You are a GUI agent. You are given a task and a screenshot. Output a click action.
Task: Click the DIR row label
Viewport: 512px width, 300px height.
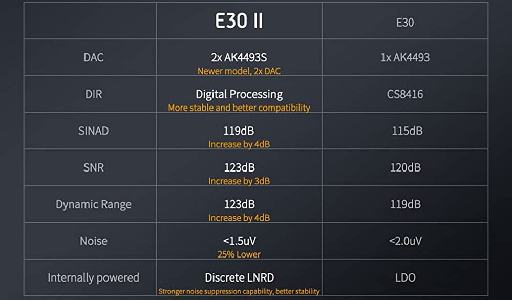click(x=94, y=94)
